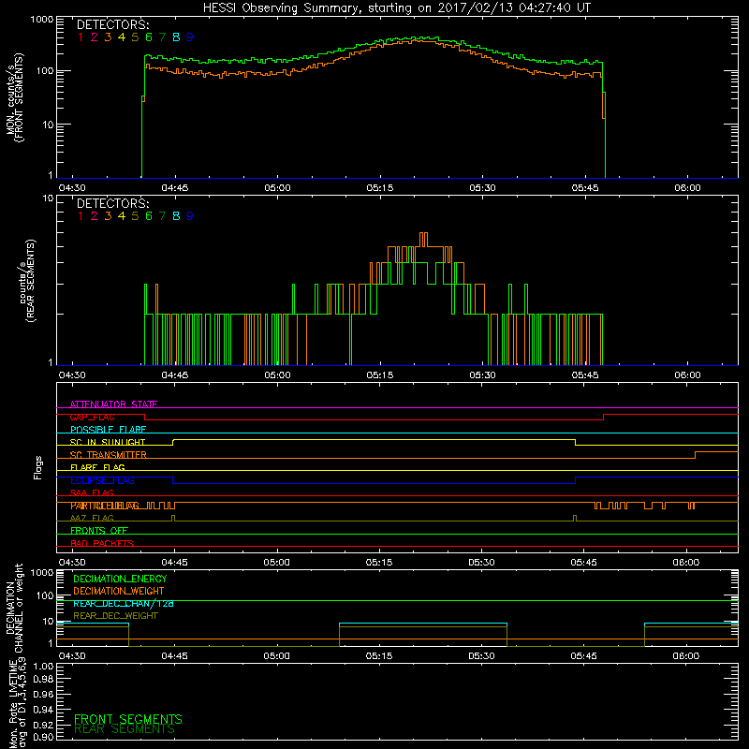Click the 0.90 tick on livetime axis
Screen dimensions: 749x749
point(43,737)
